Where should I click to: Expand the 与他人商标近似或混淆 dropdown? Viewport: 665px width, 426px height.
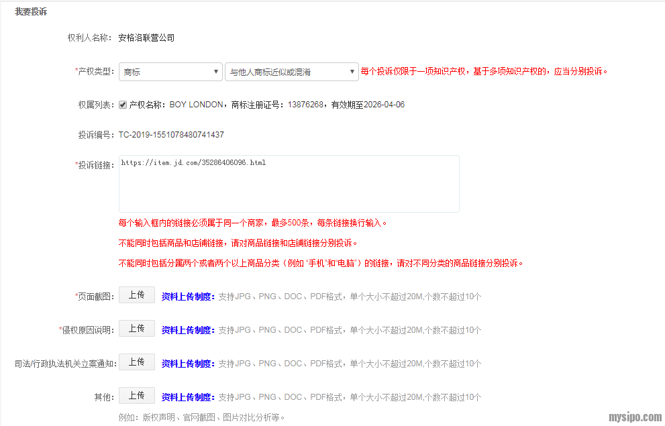pos(291,72)
